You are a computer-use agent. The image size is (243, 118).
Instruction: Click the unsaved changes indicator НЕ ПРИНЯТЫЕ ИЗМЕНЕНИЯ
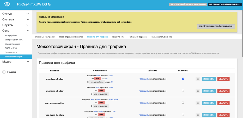(x=224, y=5)
